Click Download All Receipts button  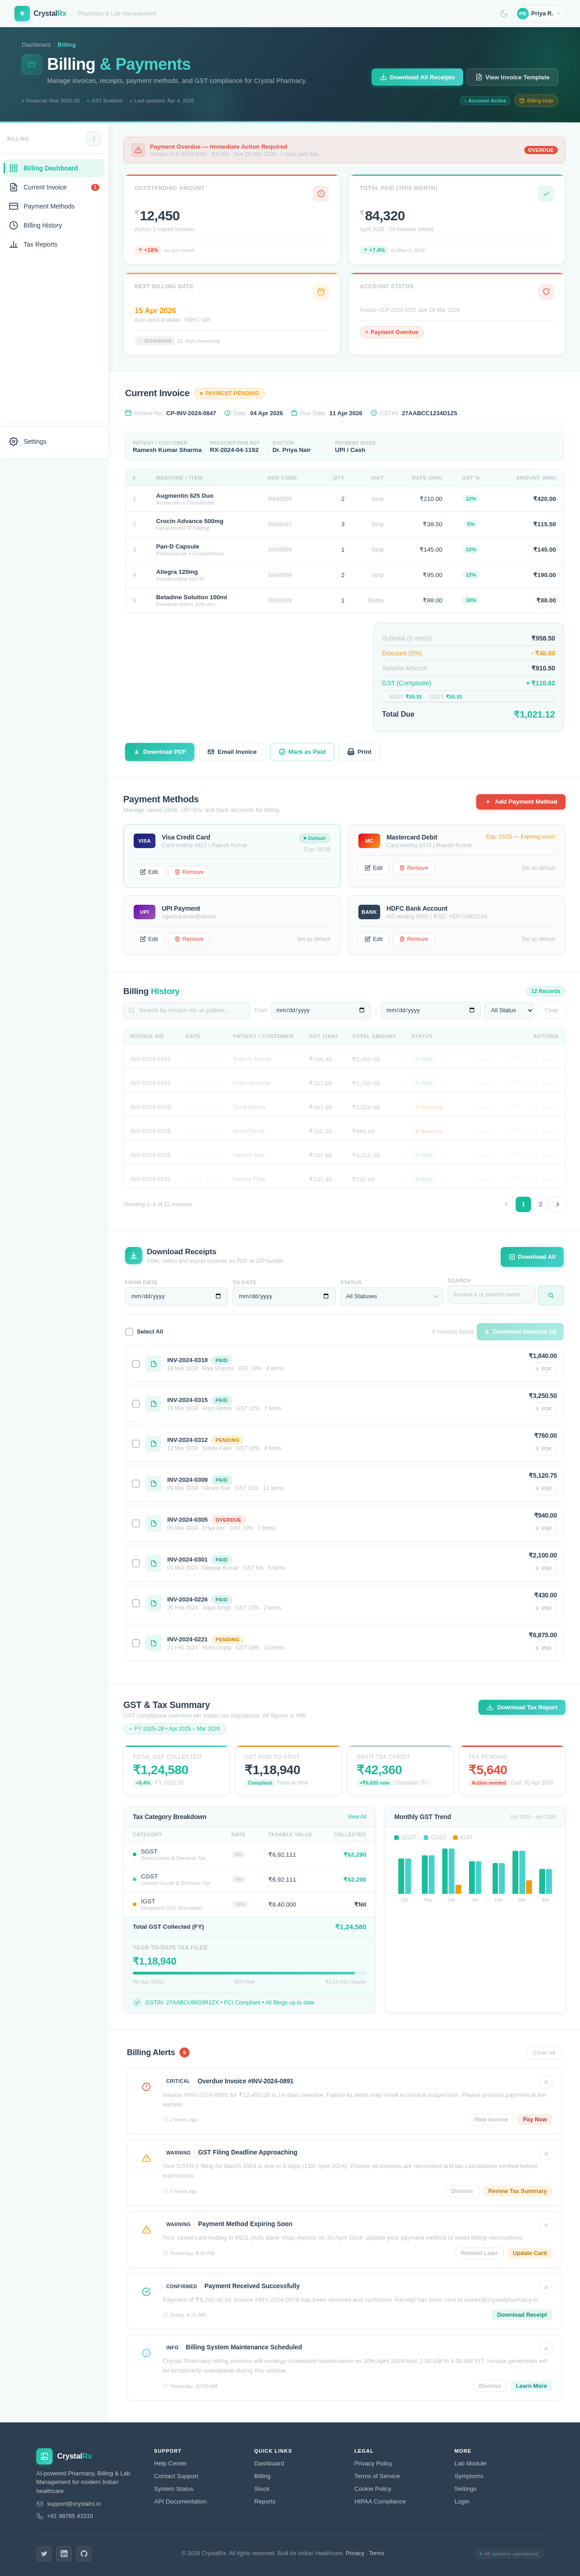pos(417,77)
